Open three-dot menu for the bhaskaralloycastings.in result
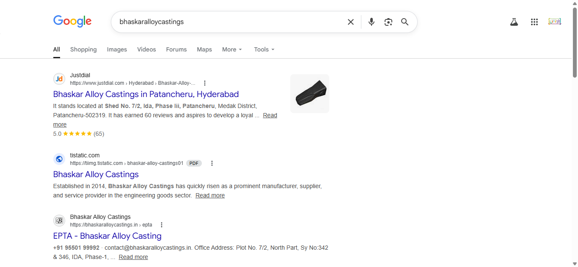This screenshot has width=578, height=267. click(161, 225)
